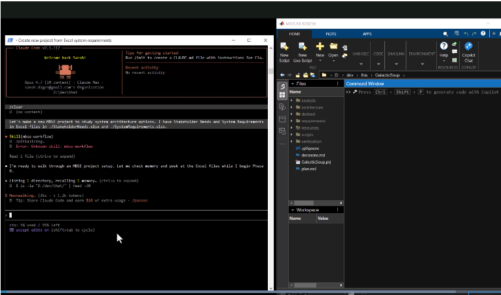The width and height of the screenshot is (501, 295).
Task: Expand the analysis folder
Action: coord(291,100)
